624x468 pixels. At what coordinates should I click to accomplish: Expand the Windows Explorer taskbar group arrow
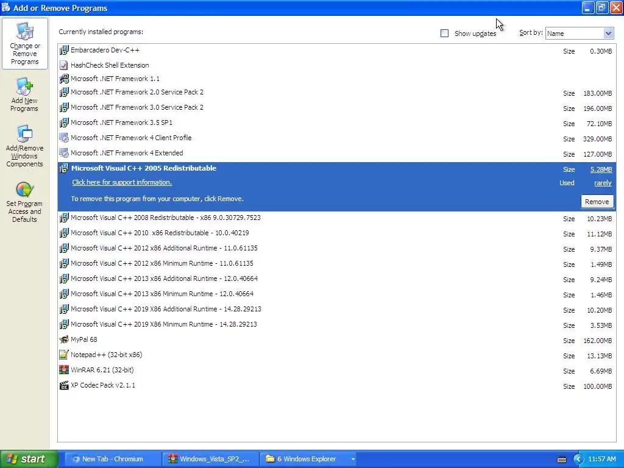(353, 459)
